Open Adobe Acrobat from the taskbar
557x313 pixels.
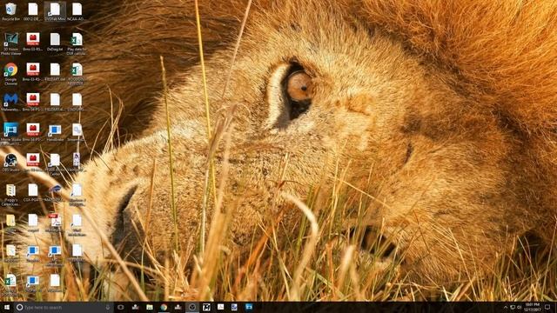(220, 307)
